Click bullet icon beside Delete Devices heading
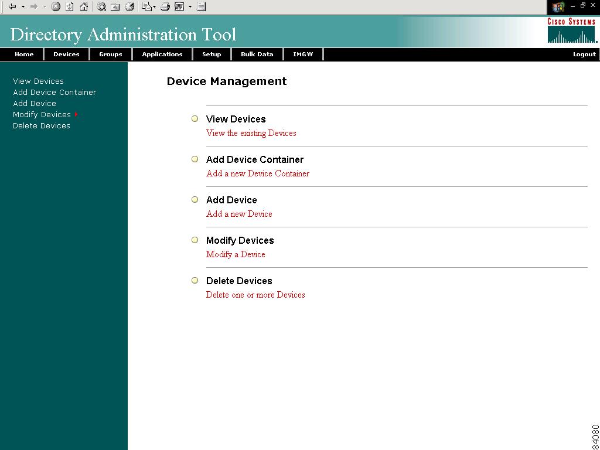The height and width of the screenshot is (450, 600). (195, 281)
